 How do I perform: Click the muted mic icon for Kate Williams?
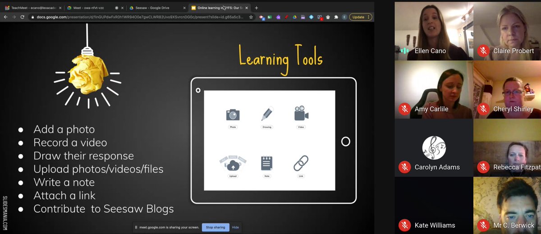click(x=405, y=225)
